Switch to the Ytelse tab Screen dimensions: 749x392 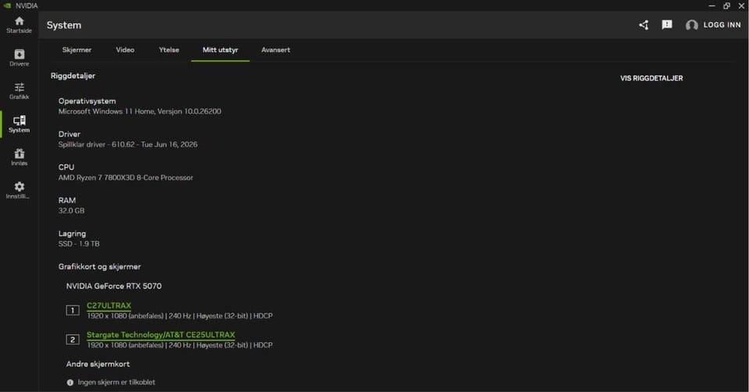[x=169, y=50]
